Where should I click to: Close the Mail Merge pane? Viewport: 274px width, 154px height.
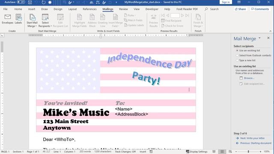(x=268, y=38)
